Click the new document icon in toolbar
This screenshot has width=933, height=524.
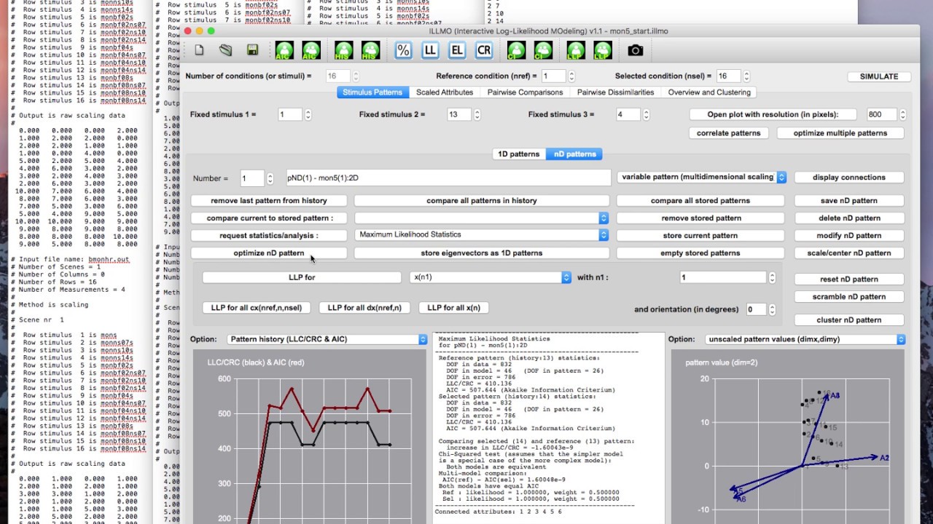(x=199, y=50)
